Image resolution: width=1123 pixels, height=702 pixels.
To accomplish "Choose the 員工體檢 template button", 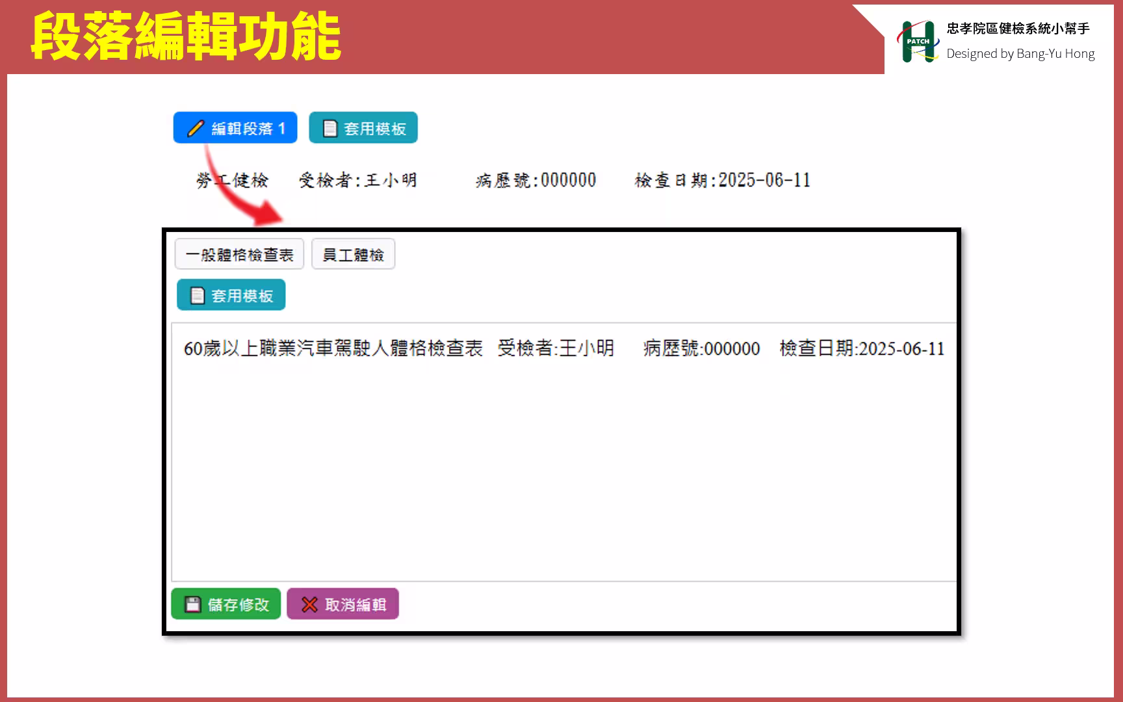I will [x=353, y=255].
